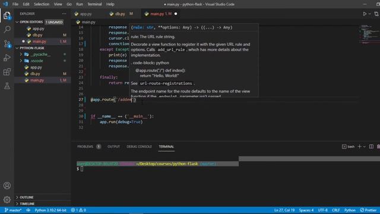Switch to the Problems panel tab
Screen dimensions: 380x214
[x=85, y=147]
